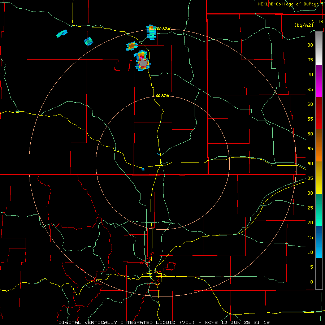Click the "25" value on the scale
325x325 pixels.
click(310, 208)
